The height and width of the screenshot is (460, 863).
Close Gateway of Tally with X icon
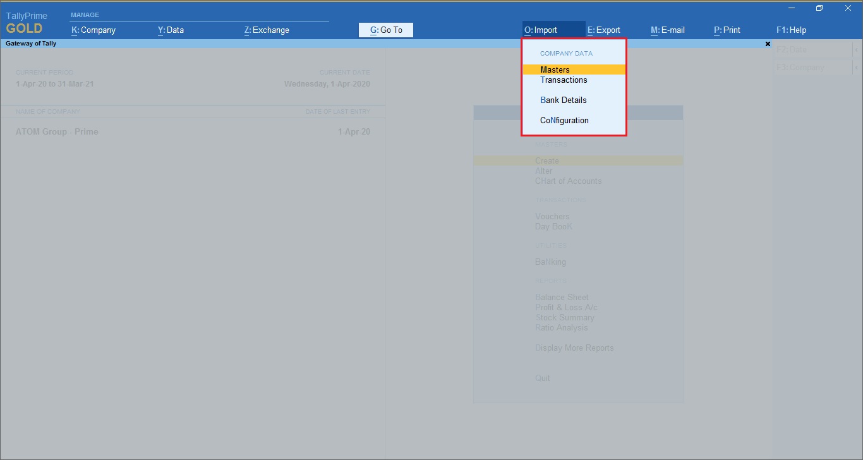(x=768, y=44)
